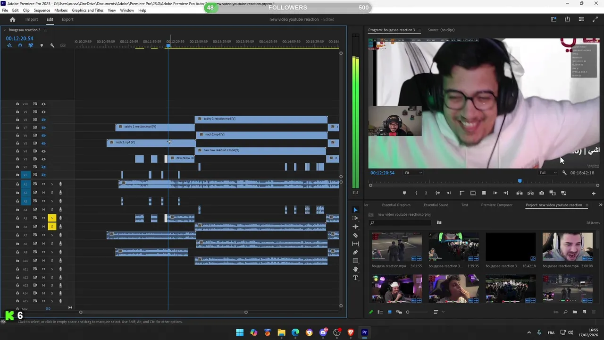Select the Rectangle tool
604x340 pixels.
click(356, 261)
